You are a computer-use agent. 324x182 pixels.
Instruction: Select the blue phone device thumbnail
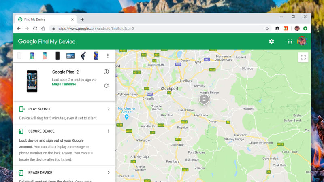(96, 56)
